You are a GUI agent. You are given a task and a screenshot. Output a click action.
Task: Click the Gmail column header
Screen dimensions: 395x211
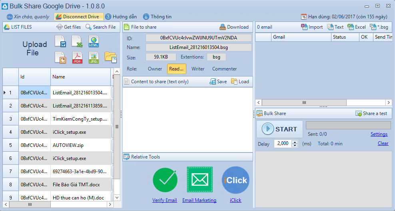(301, 37)
